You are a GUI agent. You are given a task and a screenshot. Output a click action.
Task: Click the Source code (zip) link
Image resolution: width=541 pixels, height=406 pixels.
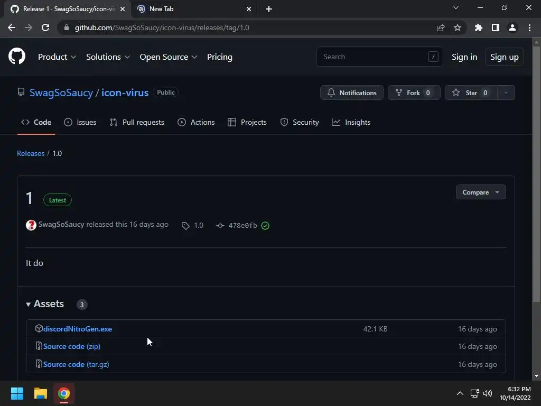(72, 346)
